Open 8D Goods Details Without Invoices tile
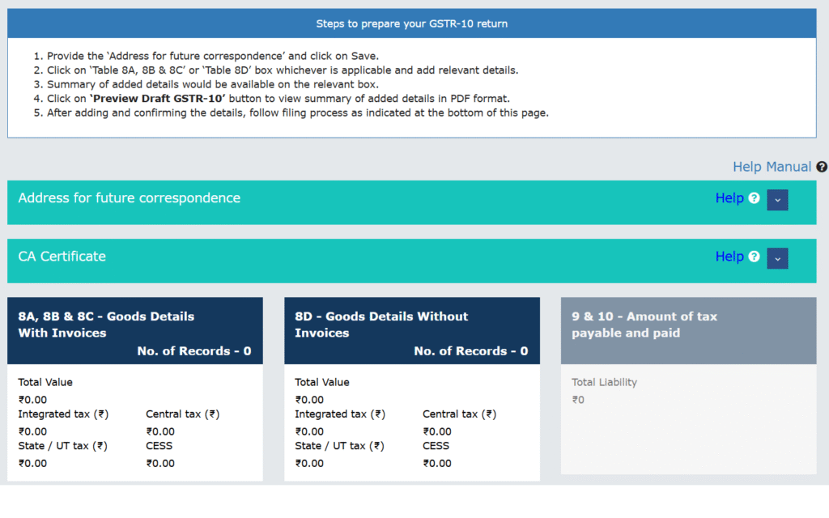The width and height of the screenshot is (829, 518). pos(381,325)
